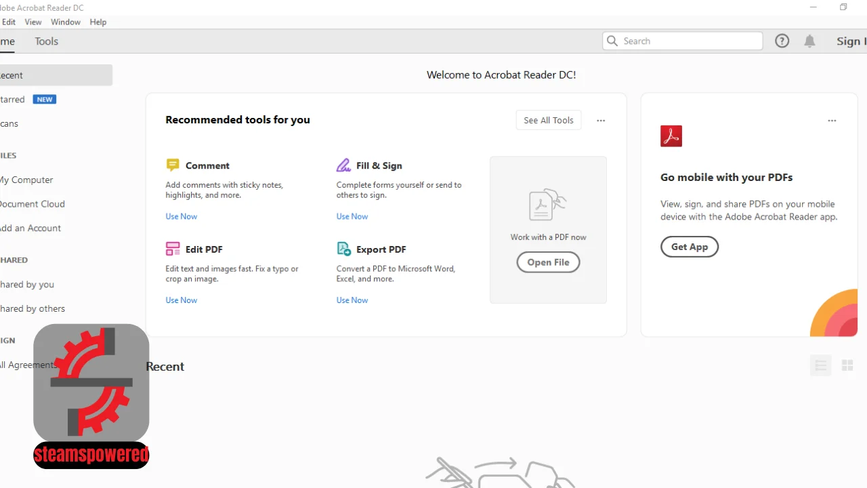The image size is (867, 488).
Task: Click the Fill & Sign pen icon
Action: (x=343, y=165)
